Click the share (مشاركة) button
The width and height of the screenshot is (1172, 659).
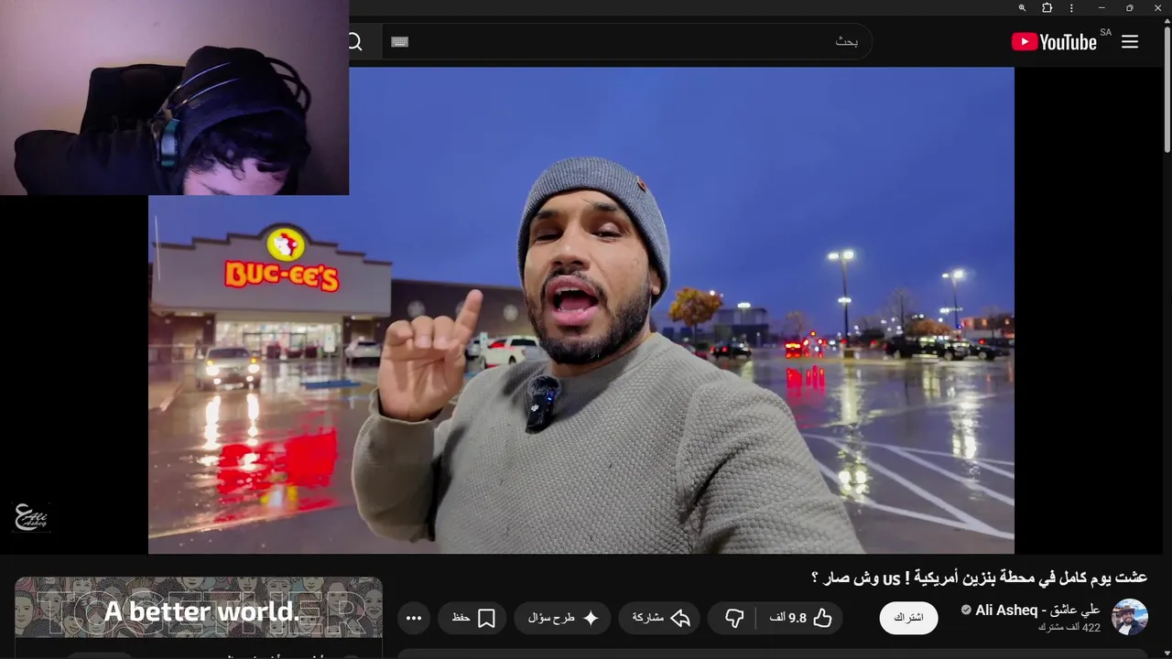tap(660, 618)
